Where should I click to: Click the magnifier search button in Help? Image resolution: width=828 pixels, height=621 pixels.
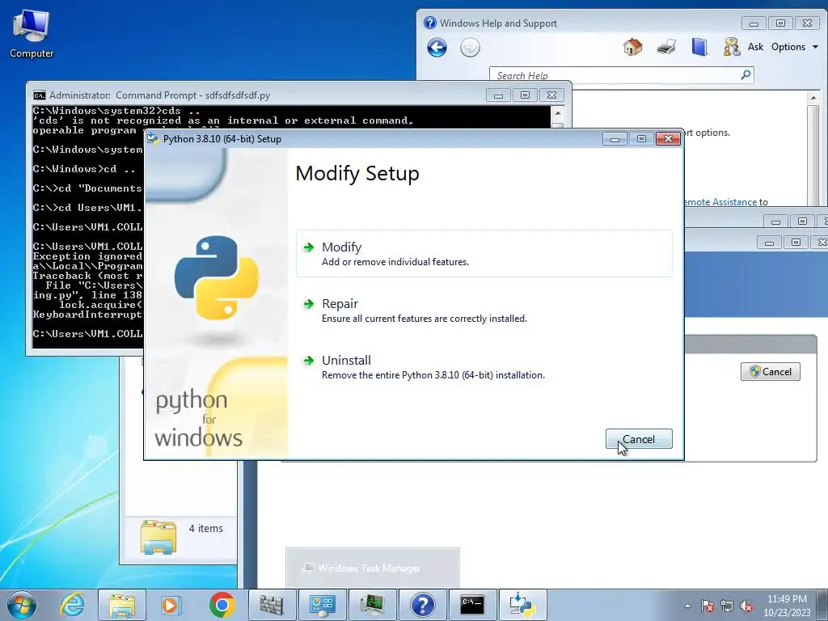(746, 74)
